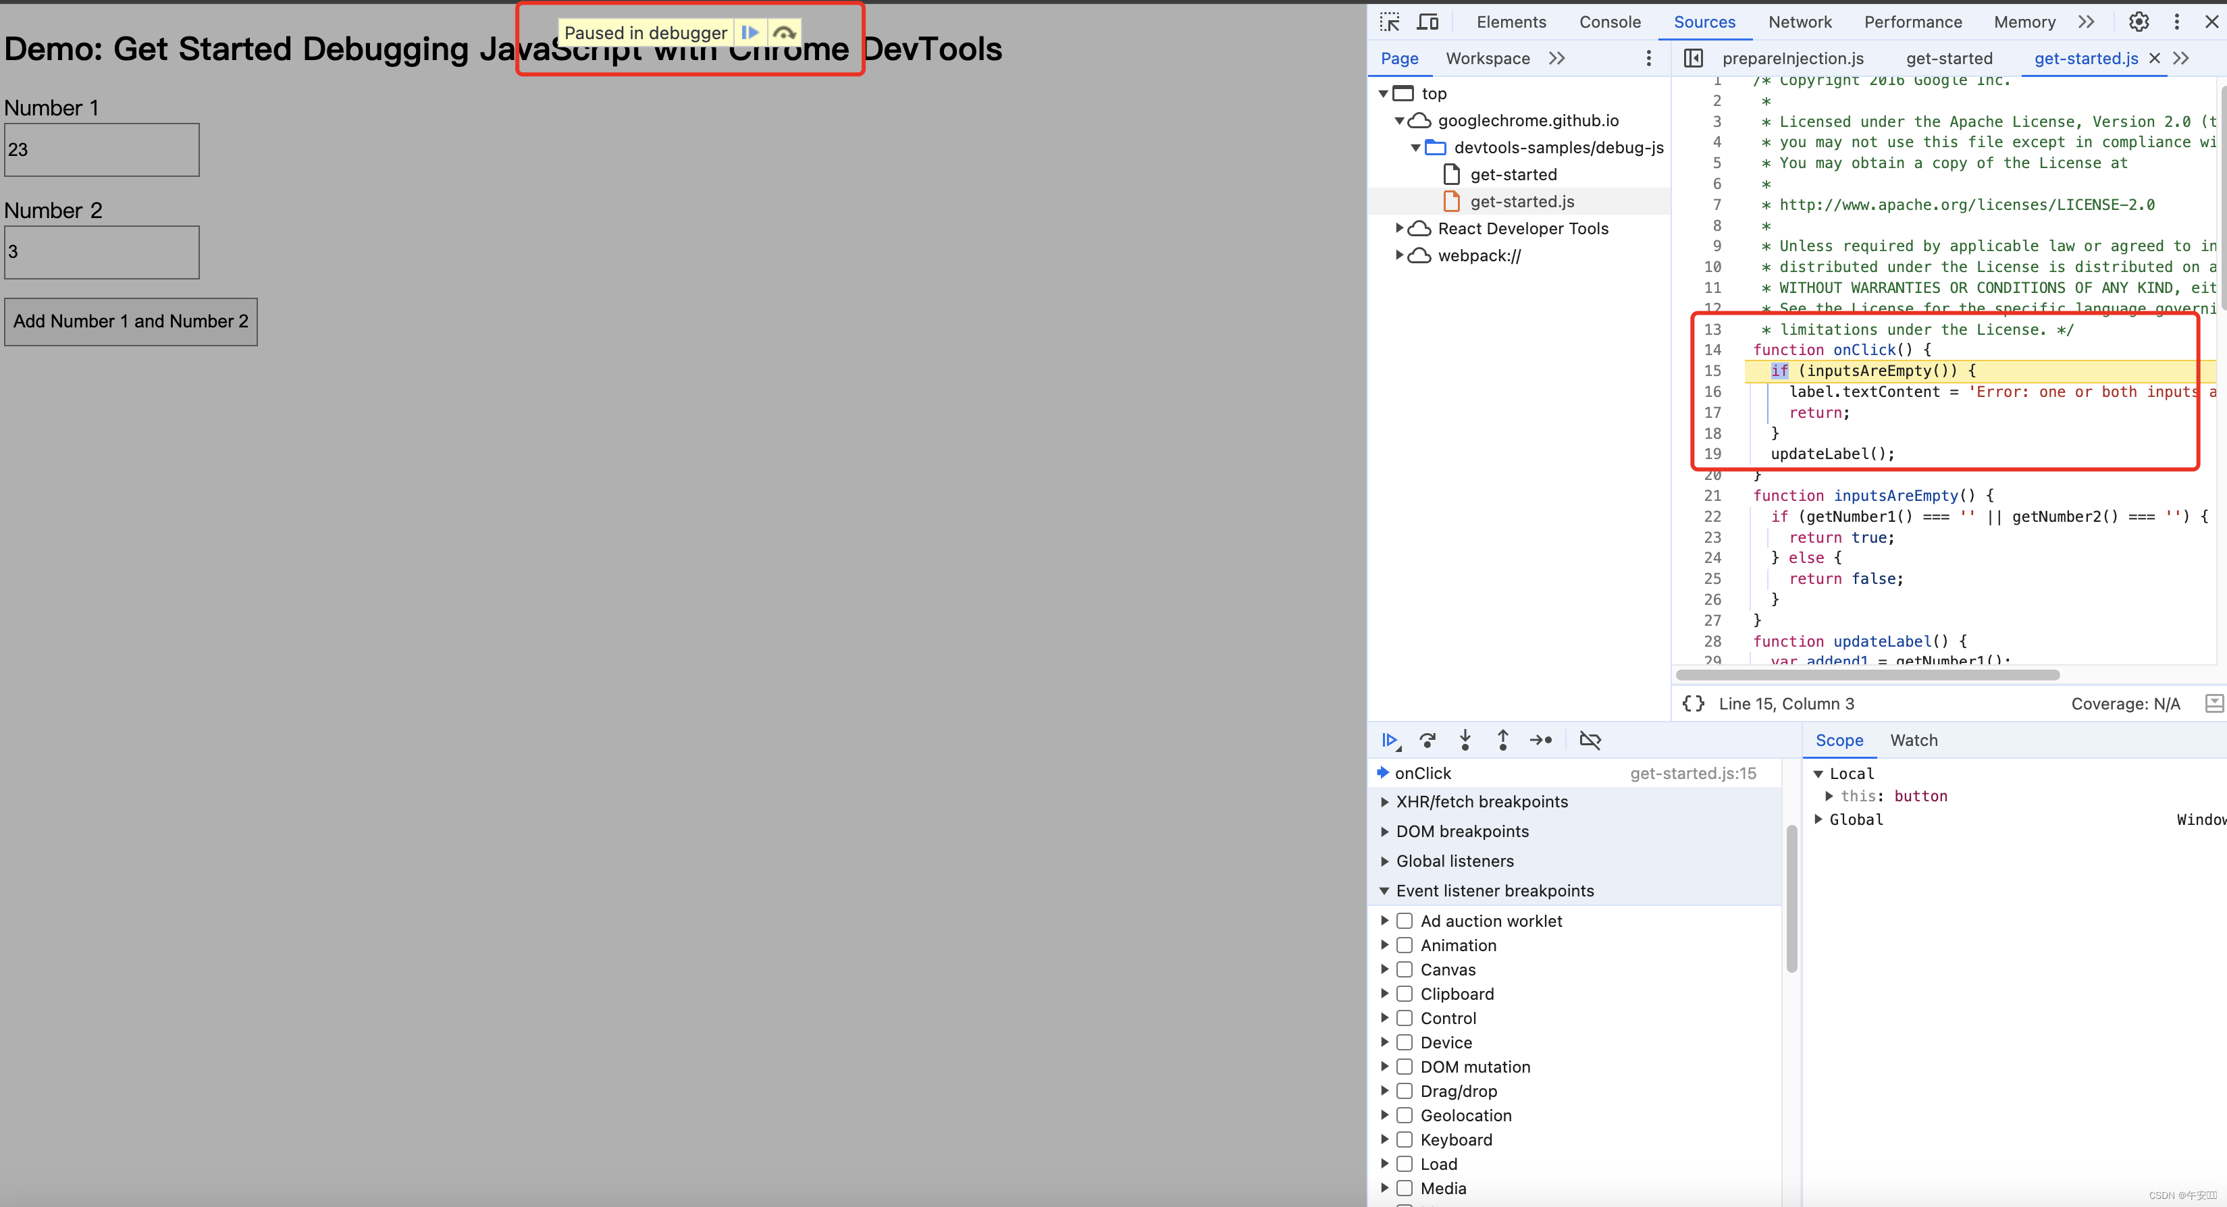2227x1207 pixels.
Task: Open DevTools settings gear
Action: [2139, 22]
